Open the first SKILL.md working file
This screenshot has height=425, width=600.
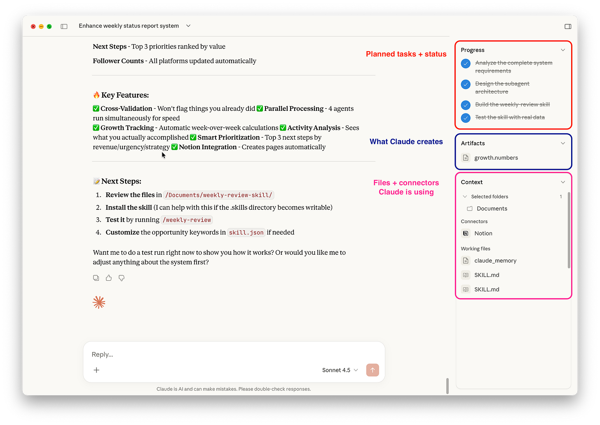pyautogui.click(x=487, y=275)
